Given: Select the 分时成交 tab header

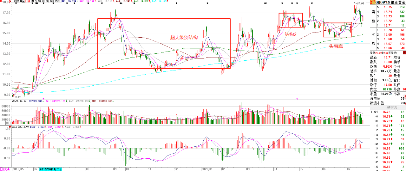Looking at the screenshot, I should tap(392, 107).
